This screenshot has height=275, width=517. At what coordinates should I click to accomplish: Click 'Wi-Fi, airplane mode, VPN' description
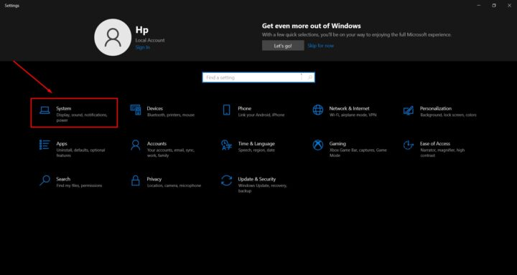click(x=353, y=115)
